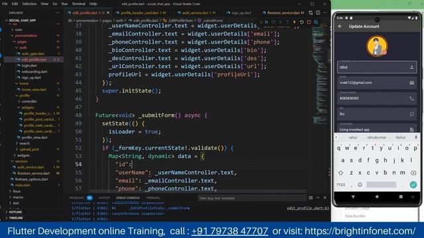Screen dimensions: 424x238
Task: Open the Help menu
Action: click(93, 4)
